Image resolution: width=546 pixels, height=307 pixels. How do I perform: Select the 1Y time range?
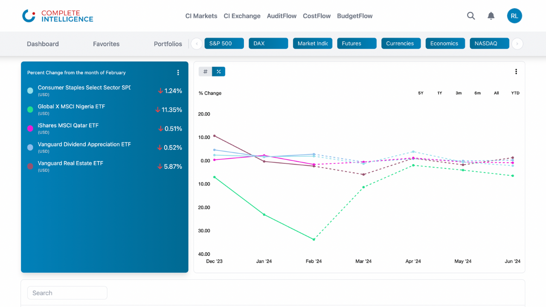click(439, 93)
